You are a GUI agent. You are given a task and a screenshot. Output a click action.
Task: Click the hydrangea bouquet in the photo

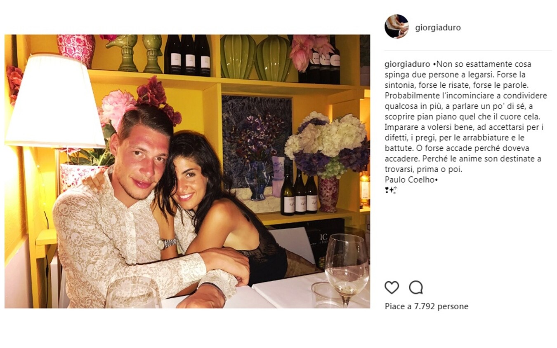(x=327, y=145)
